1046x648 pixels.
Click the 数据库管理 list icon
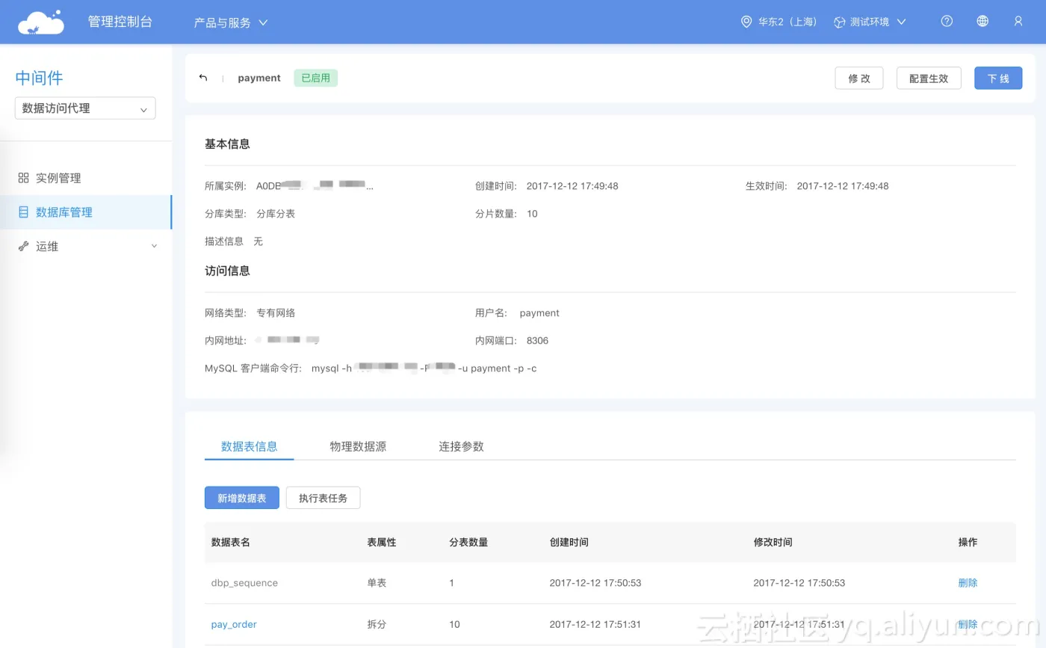(23, 212)
